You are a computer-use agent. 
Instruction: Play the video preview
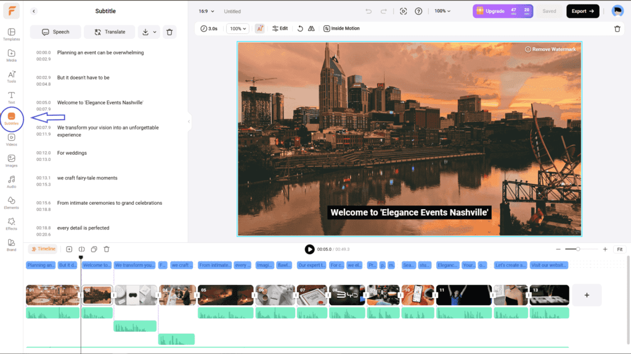(x=309, y=249)
